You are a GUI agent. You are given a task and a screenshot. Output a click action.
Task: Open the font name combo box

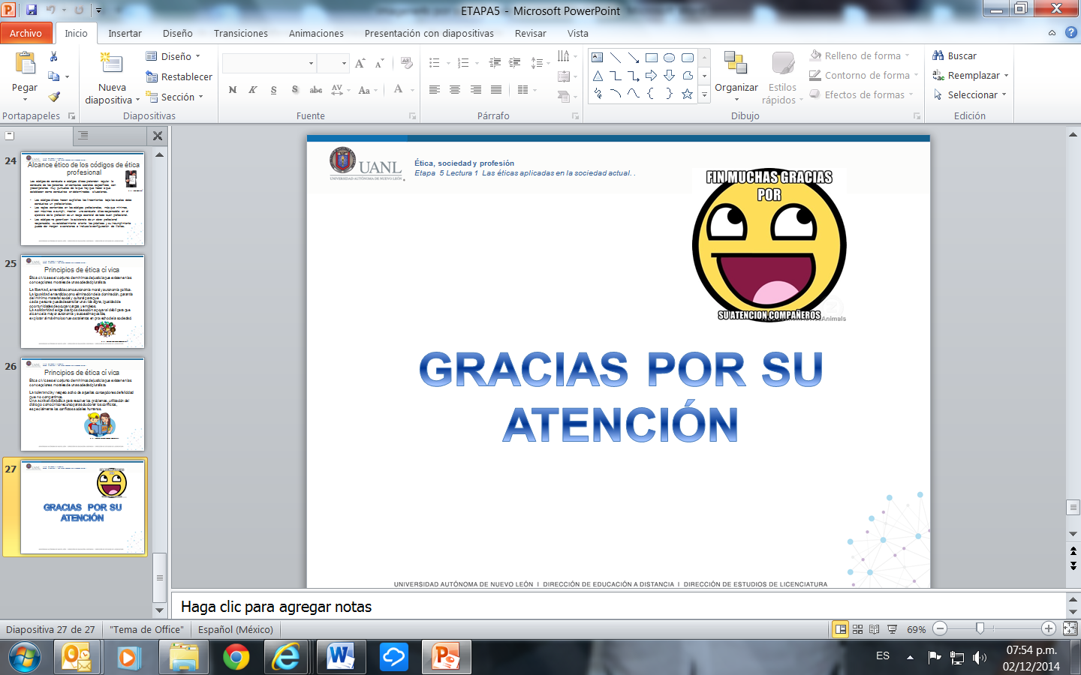click(269, 64)
